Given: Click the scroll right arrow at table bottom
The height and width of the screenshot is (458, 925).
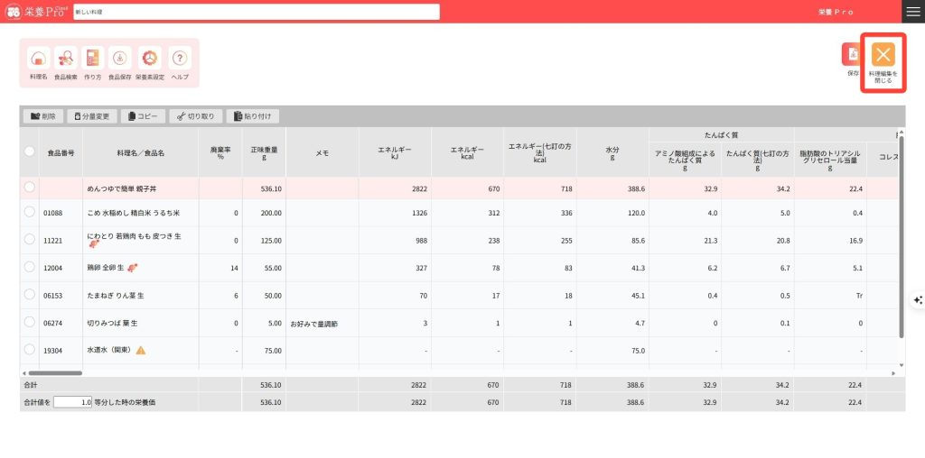Looking at the screenshot, I should coord(893,373).
